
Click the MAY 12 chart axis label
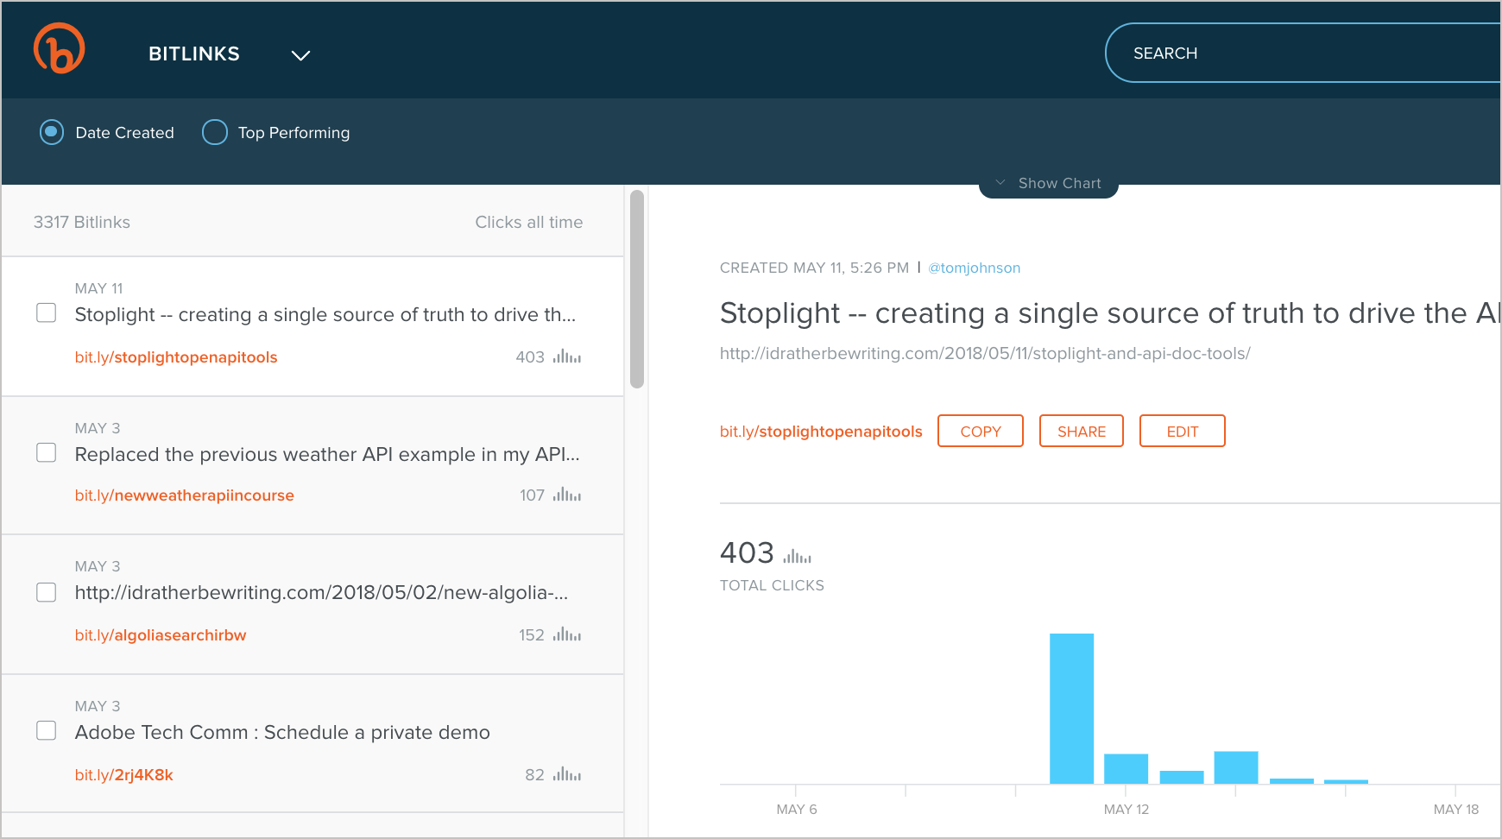pyautogui.click(x=1126, y=809)
